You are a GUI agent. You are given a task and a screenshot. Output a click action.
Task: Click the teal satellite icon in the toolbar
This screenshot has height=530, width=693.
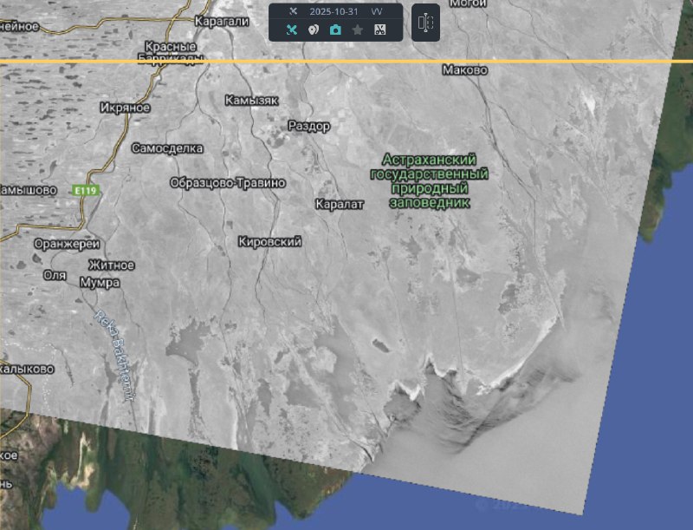pyautogui.click(x=291, y=29)
